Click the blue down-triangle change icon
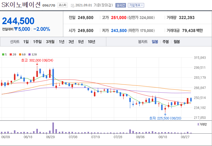Image resolution: width=212 pixels, height=146 pixels. pos(16,29)
